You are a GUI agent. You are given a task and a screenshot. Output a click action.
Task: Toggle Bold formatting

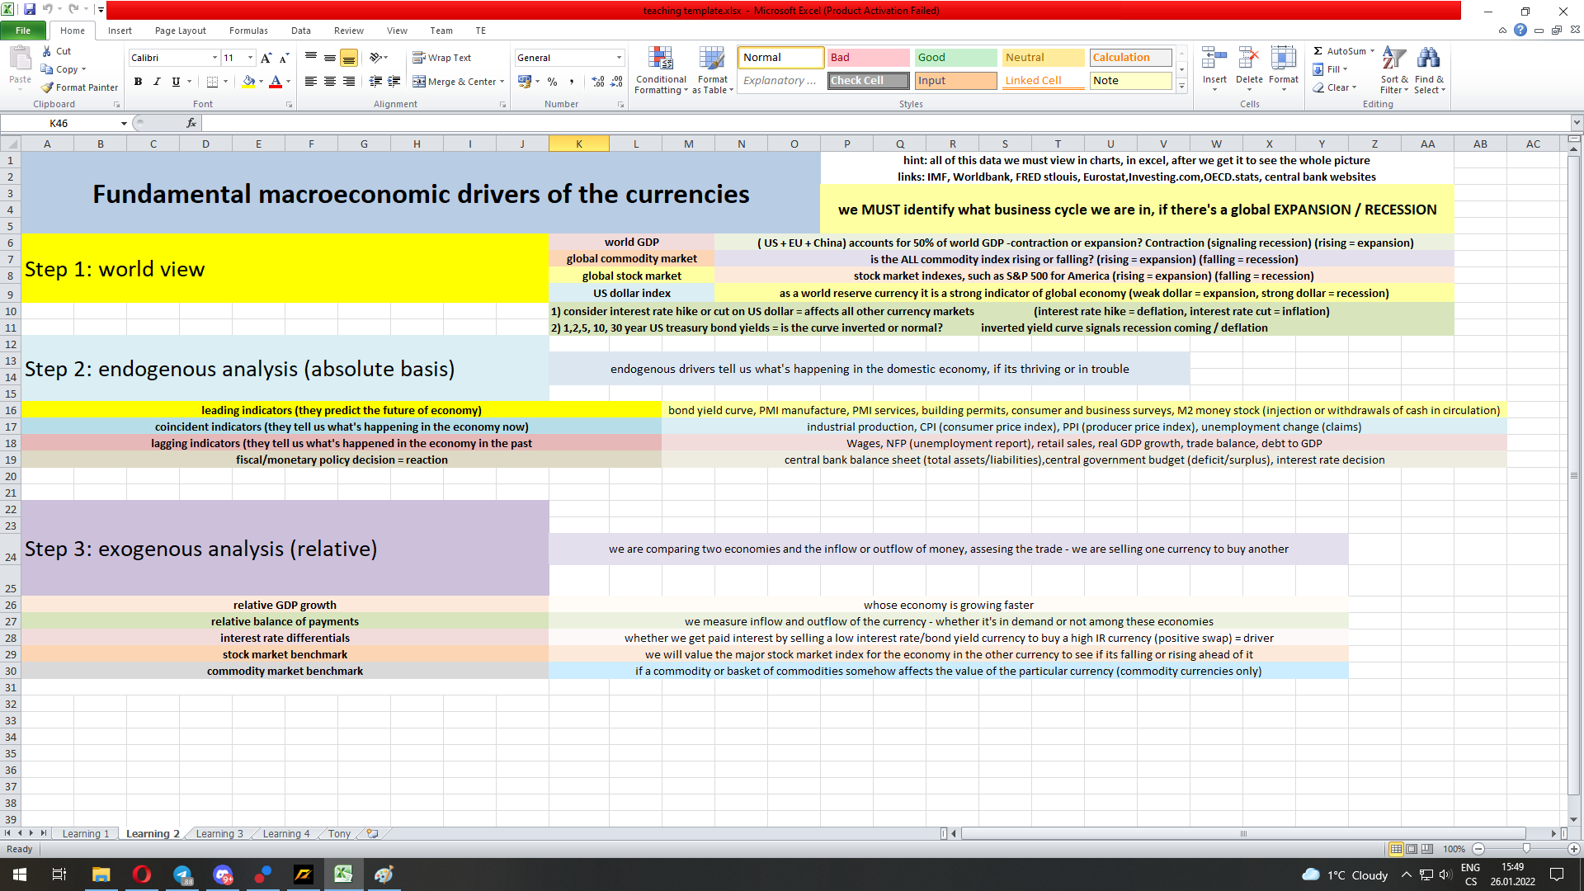point(138,82)
